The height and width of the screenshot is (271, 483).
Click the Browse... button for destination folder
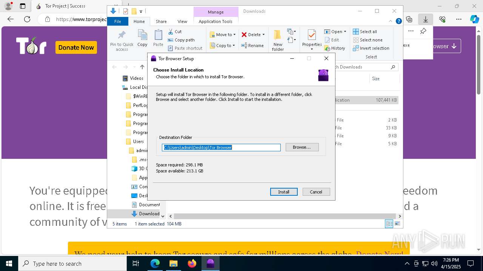click(302, 147)
